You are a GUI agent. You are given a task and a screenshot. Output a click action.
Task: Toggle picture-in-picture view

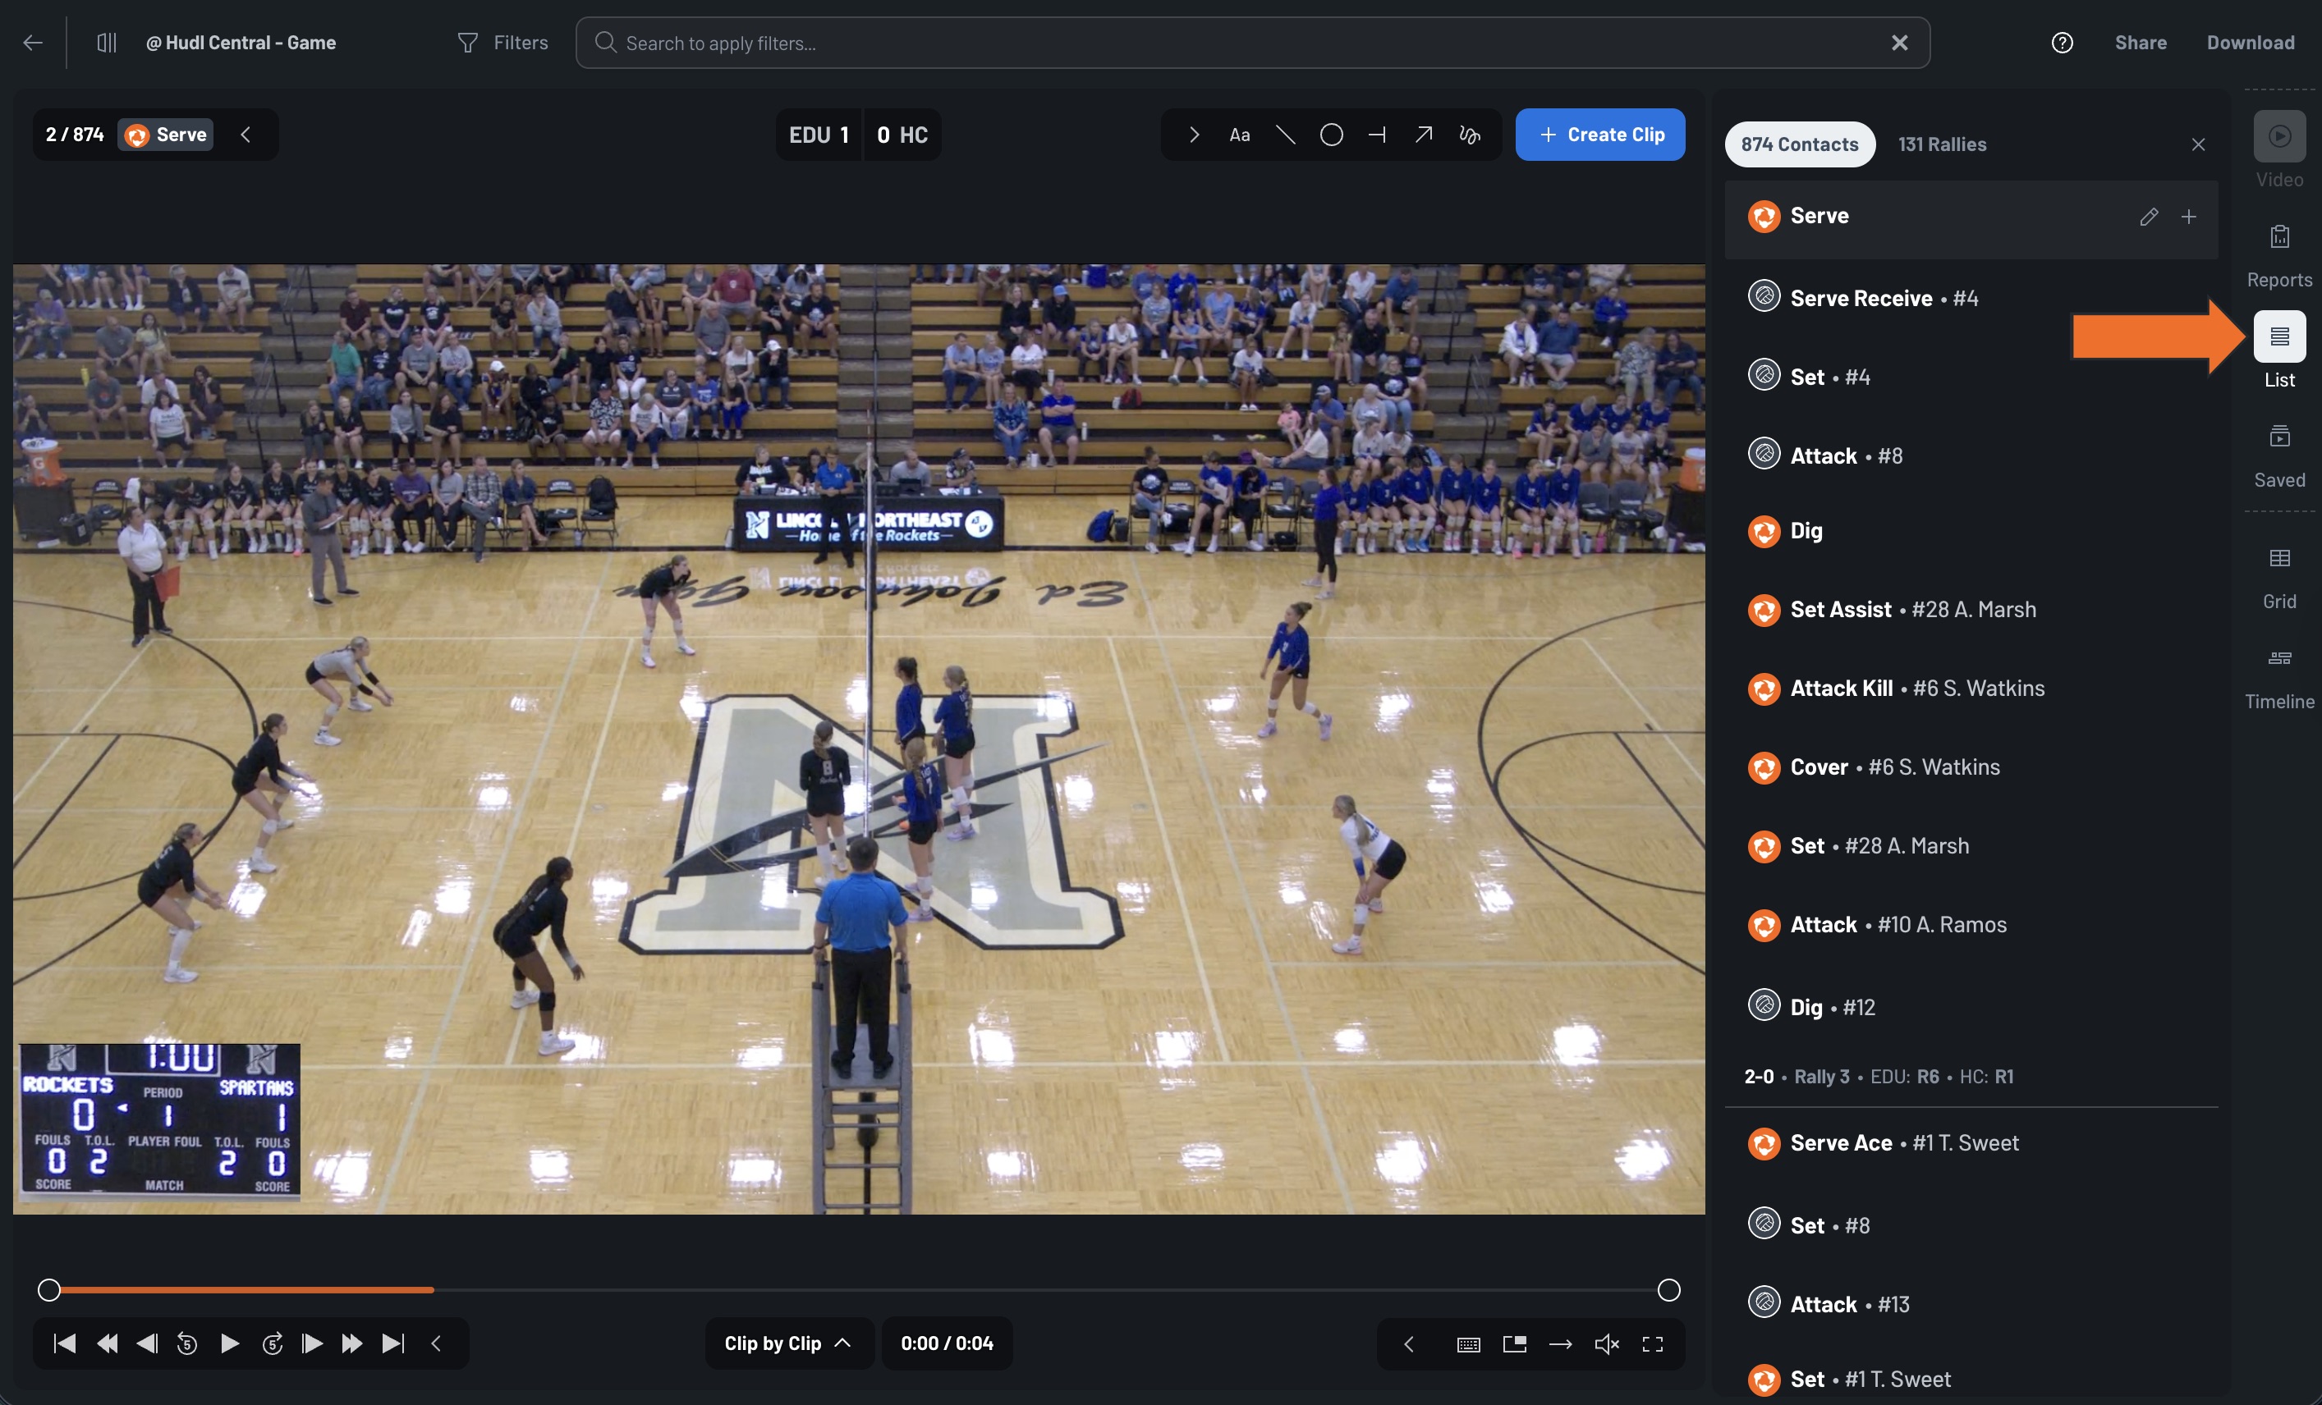[x=1513, y=1343]
